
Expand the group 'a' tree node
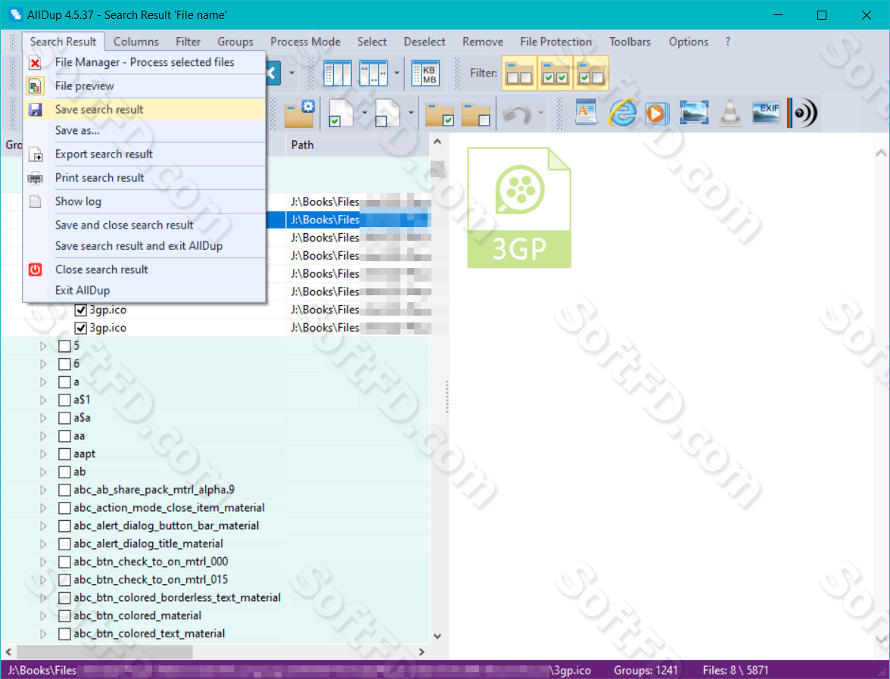pyautogui.click(x=44, y=382)
